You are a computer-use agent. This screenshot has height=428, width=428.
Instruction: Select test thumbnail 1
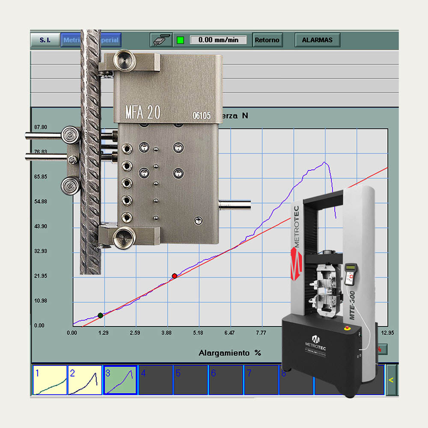(50, 380)
